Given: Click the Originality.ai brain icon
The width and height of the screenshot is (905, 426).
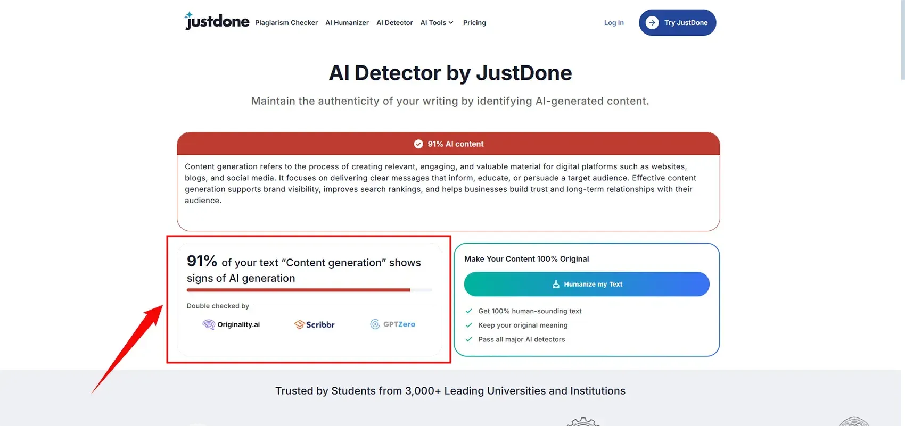Looking at the screenshot, I should (x=209, y=324).
